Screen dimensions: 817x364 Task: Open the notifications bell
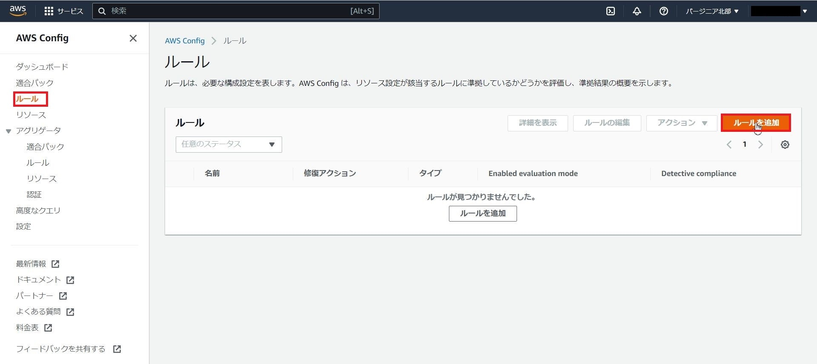coord(637,11)
